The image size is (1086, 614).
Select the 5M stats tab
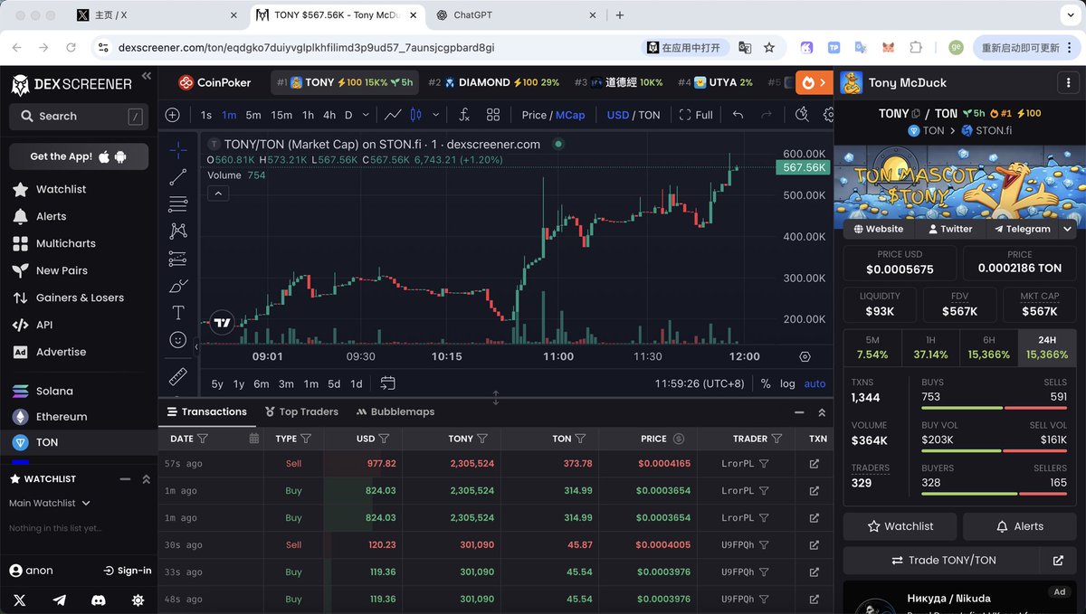point(872,347)
